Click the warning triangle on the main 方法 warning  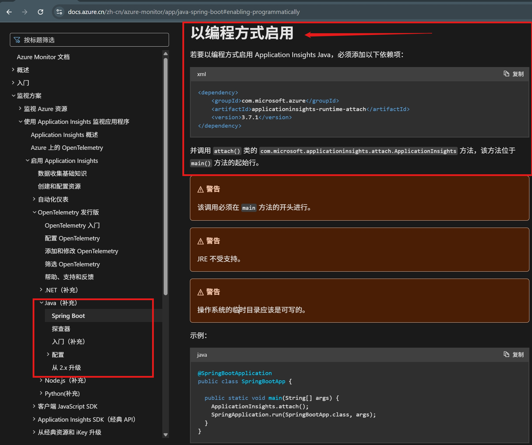point(201,189)
